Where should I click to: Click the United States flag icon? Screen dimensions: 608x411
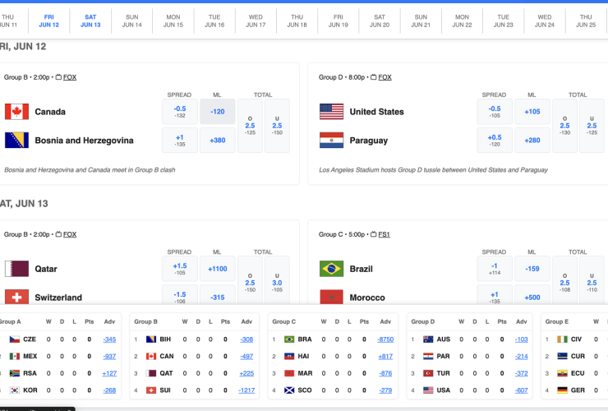pos(332,112)
